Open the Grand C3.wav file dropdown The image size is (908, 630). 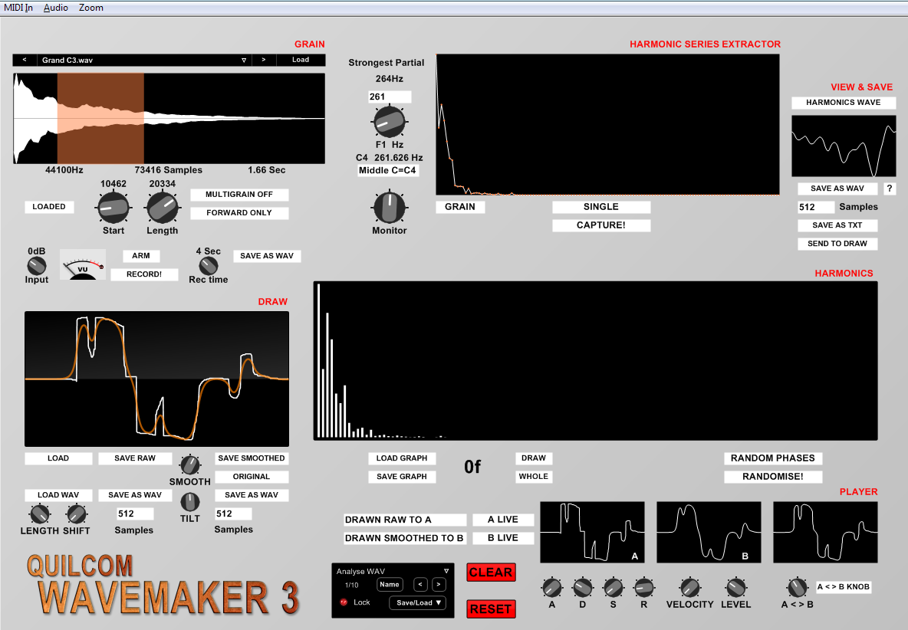(x=244, y=60)
